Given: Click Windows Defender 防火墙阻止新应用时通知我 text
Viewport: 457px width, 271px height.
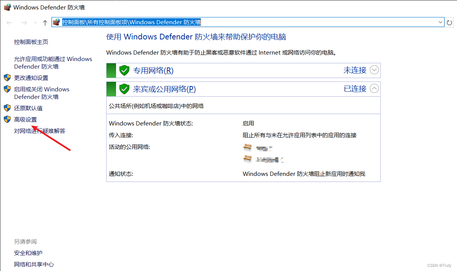Looking at the screenshot, I should coord(304,174).
